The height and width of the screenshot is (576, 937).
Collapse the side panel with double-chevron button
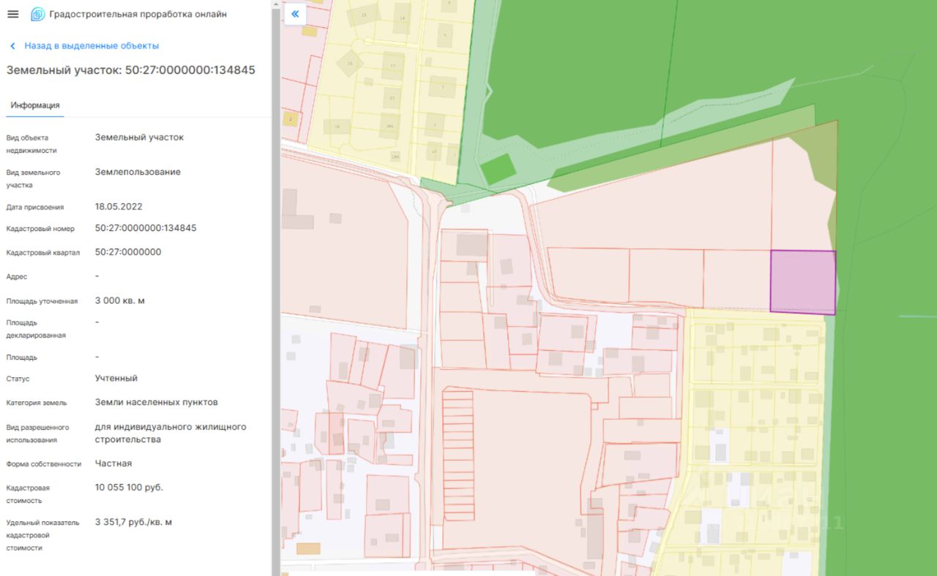point(295,14)
